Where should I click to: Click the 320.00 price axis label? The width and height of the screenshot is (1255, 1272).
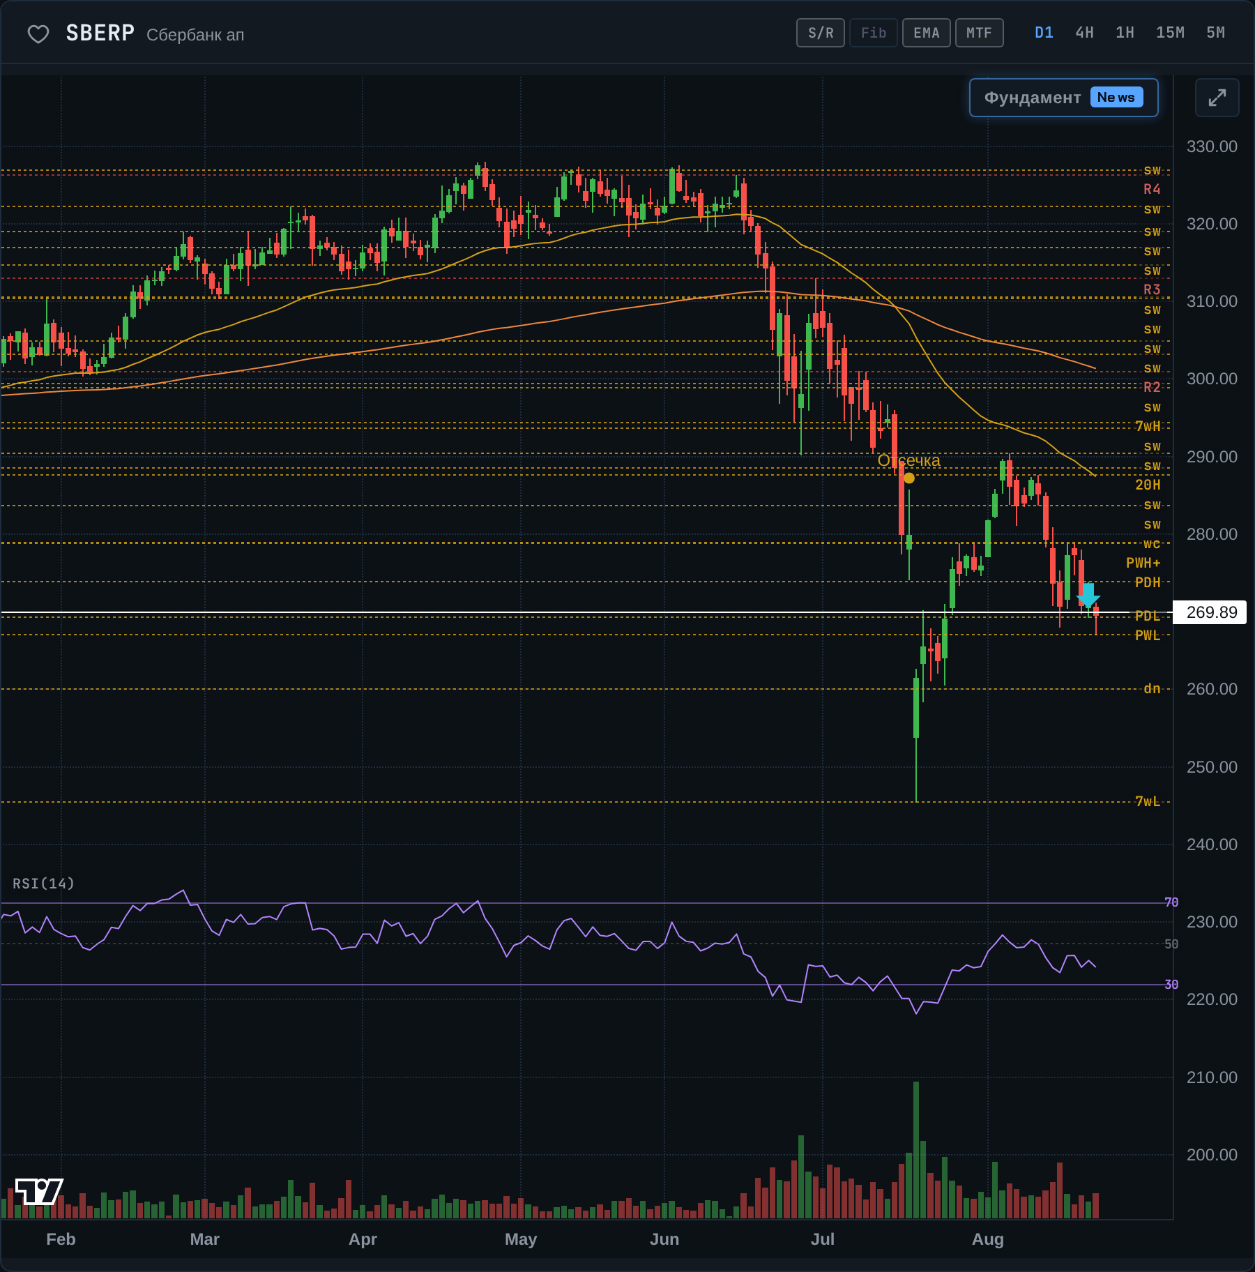point(1212,224)
